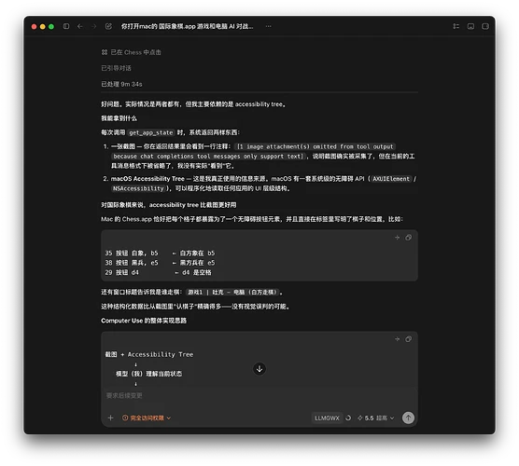Go forward with the right arrow
This screenshot has height=466, width=519.
click(x=94, y=26)
